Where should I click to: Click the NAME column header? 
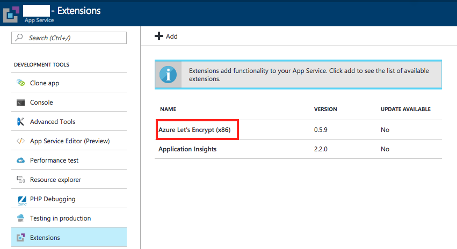pos(168,109)
